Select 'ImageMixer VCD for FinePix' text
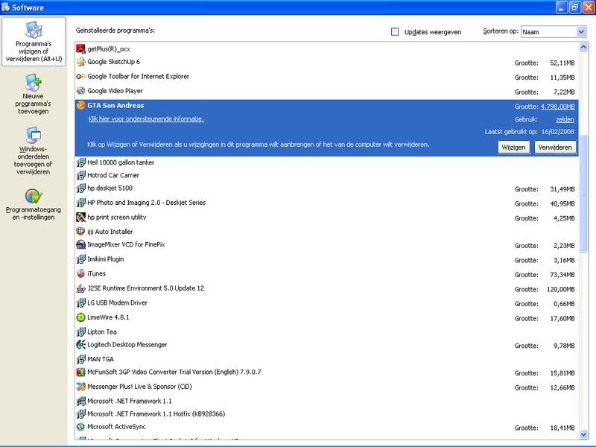 pos(126,244)
